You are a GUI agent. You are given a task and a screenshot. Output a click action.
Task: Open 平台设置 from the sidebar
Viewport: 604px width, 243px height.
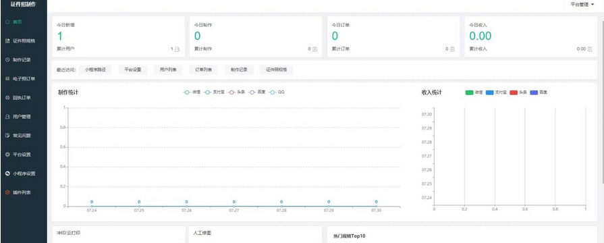pos(24,155)
